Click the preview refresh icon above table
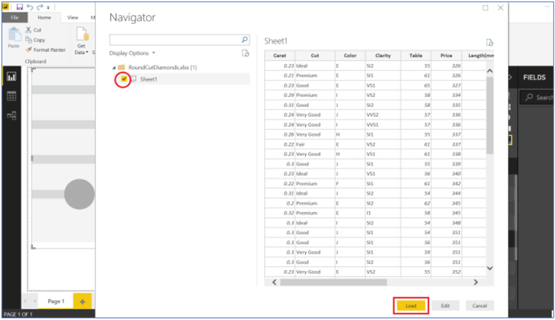 (489, 42)
